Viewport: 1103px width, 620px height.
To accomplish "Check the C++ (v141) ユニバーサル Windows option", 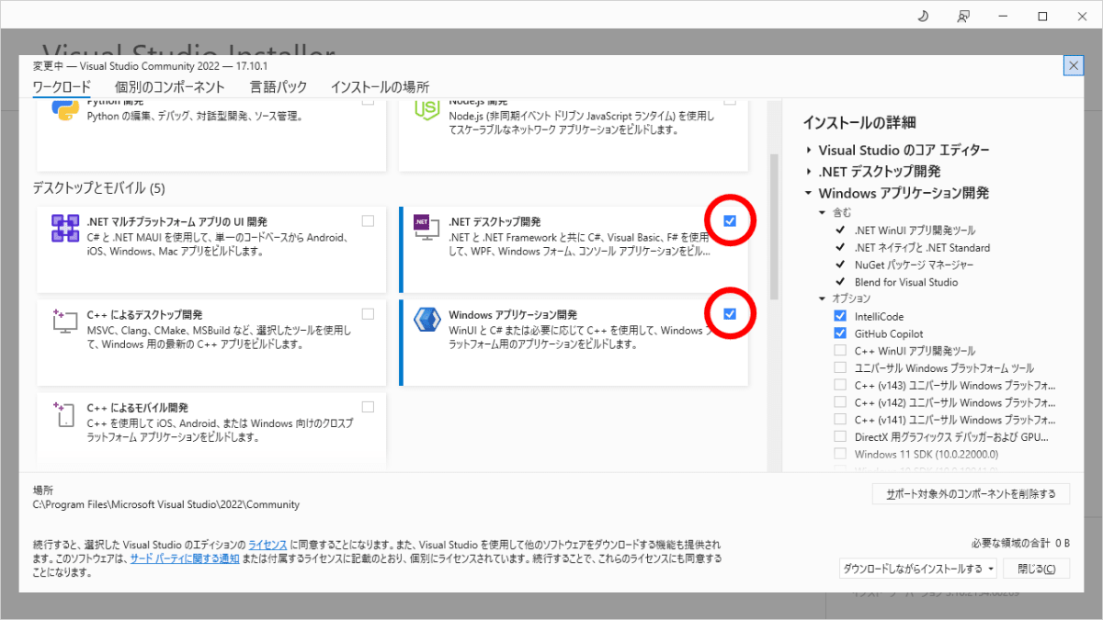I will pyautogui.click(x=840, y=420).
